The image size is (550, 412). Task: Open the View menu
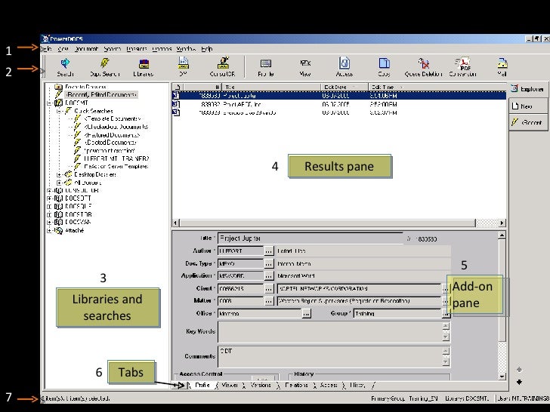[63, 49]
